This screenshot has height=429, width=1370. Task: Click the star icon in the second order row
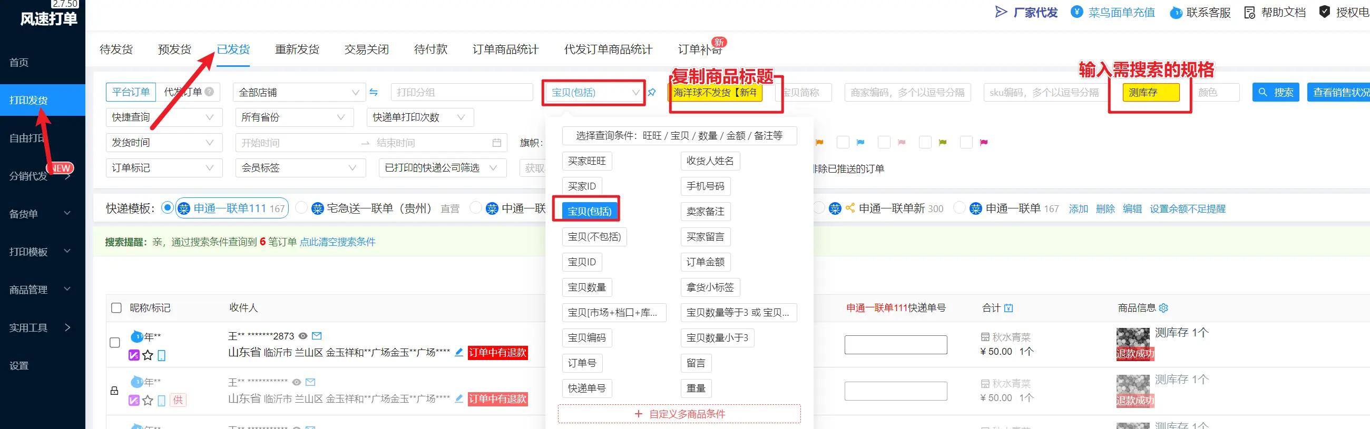[x=148, y=400]
